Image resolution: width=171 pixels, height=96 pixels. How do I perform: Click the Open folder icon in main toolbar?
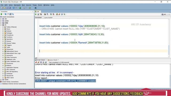[5, 8]
